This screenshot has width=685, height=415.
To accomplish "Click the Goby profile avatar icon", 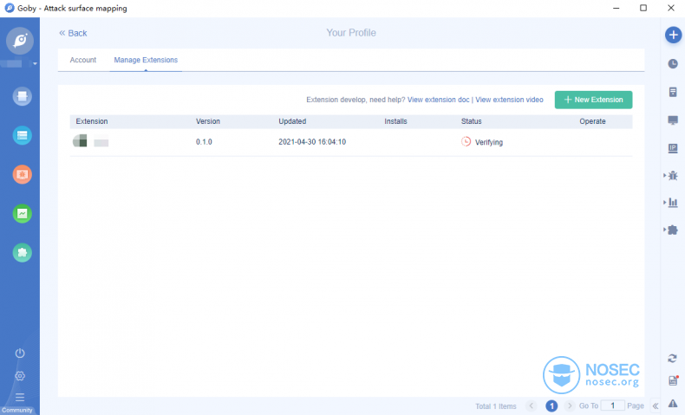I will pos(20,41).
